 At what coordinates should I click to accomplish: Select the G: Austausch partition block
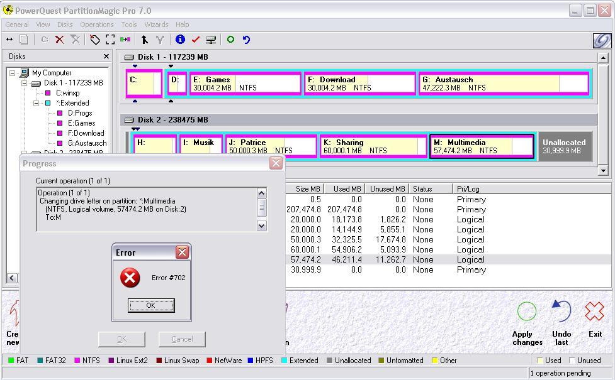(x=504, y=84)
